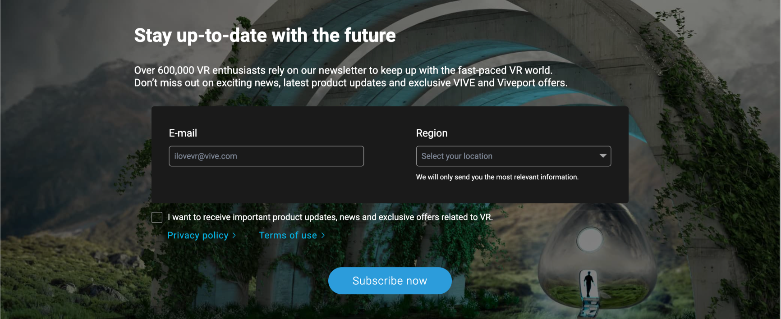Screen dimensions: 781x319
Task: Open the Terms of use link
Action: pos(288,236)
